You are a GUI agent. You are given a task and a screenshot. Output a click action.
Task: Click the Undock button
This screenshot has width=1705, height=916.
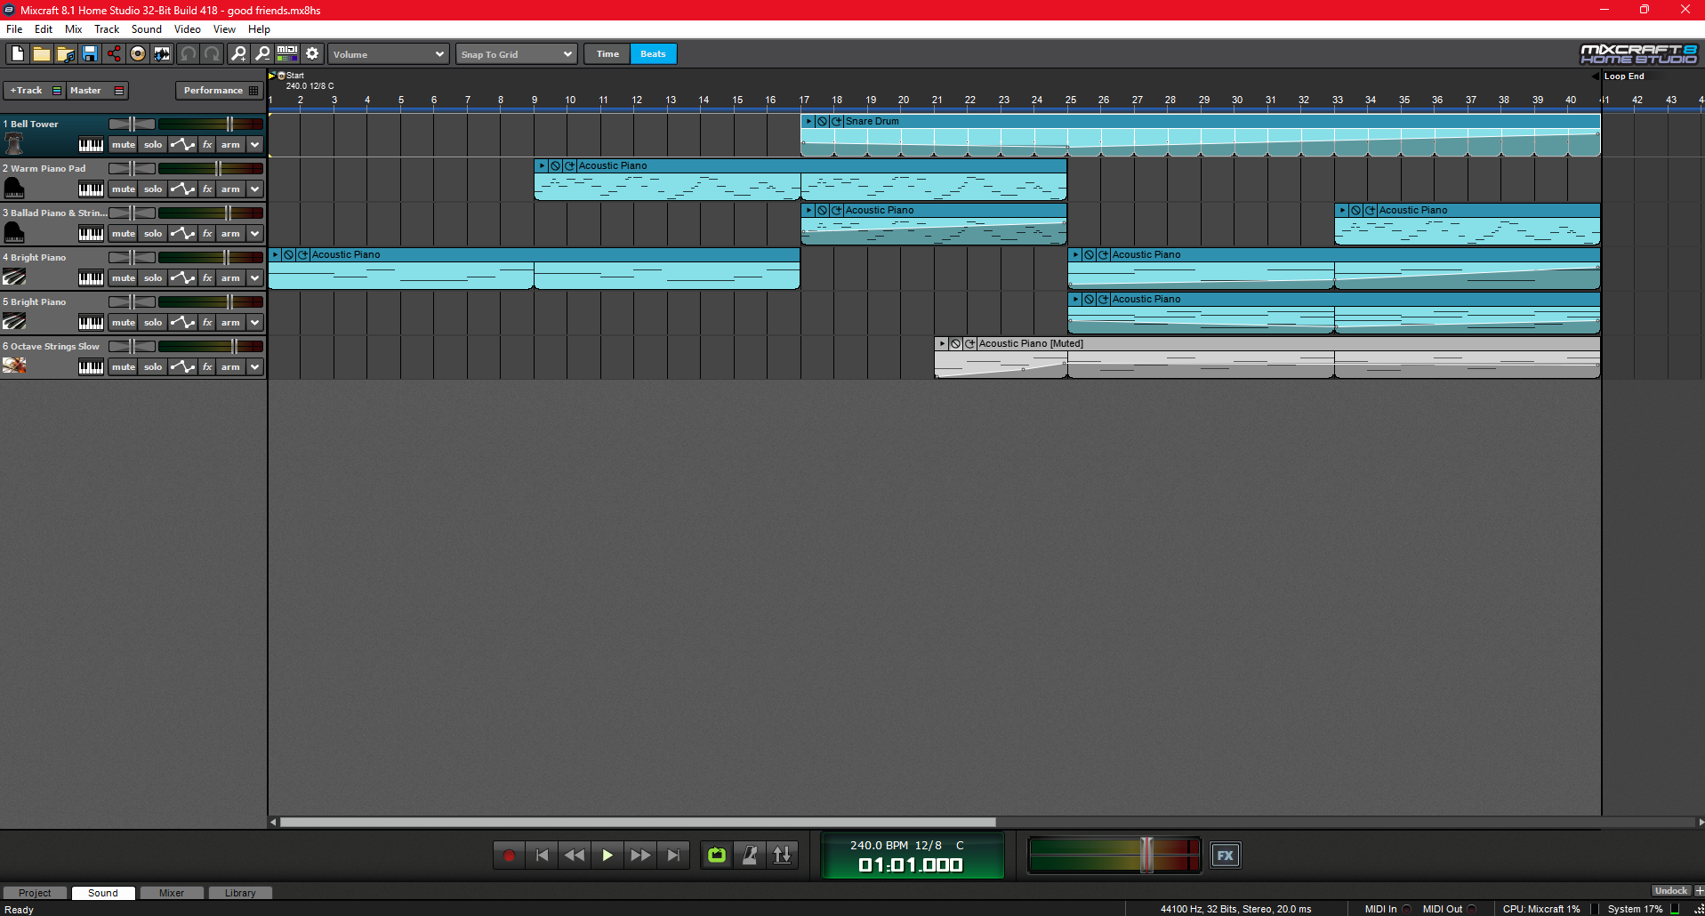[x=1671, y=890]
